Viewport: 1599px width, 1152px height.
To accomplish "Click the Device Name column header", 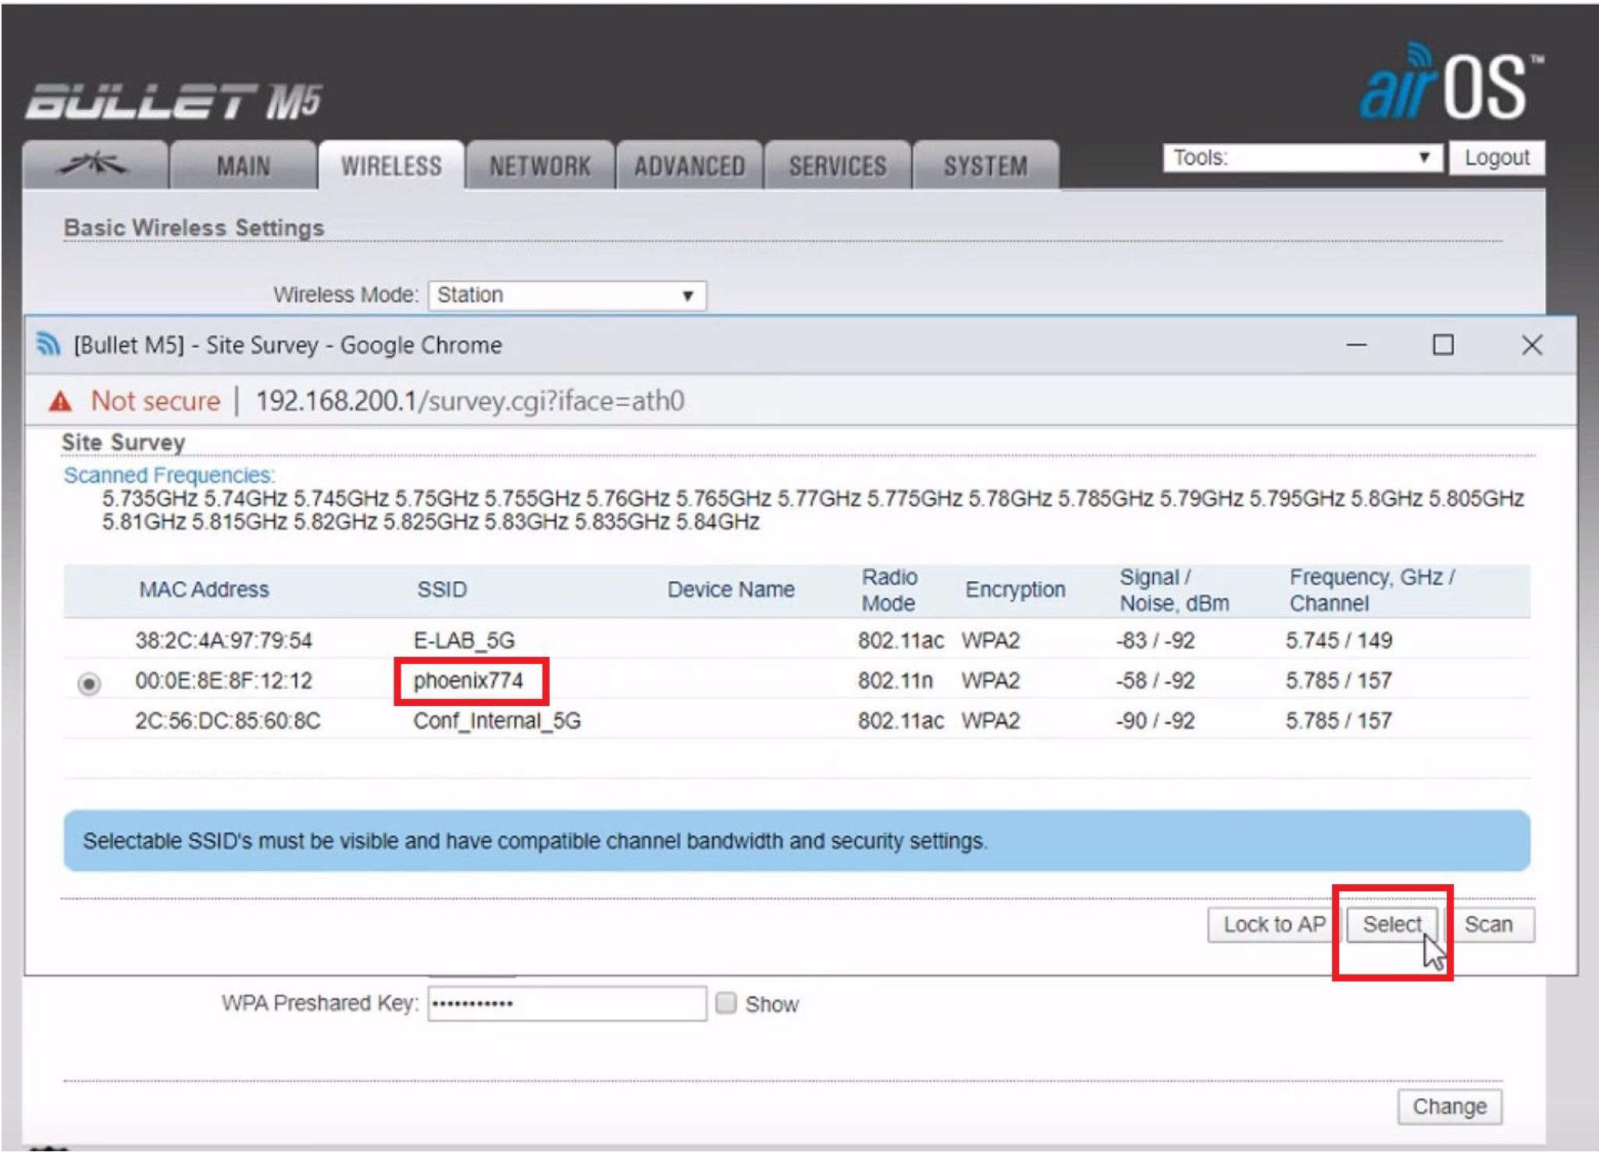I will 731,590.
